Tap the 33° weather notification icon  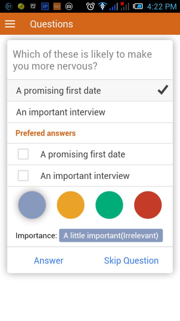point(45,7)
